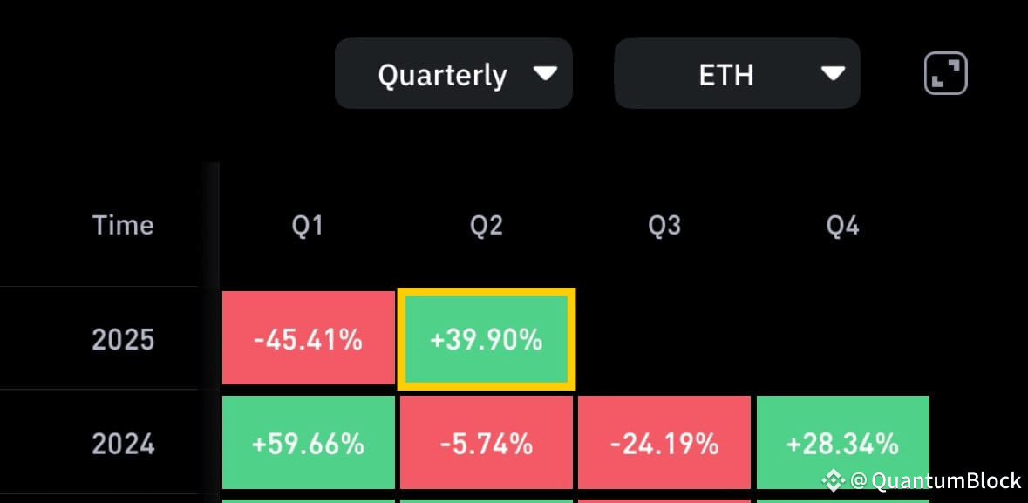The image size is (1028, 503).
Task: Click the Q4 column header
Action: click(x=842, y=226)
